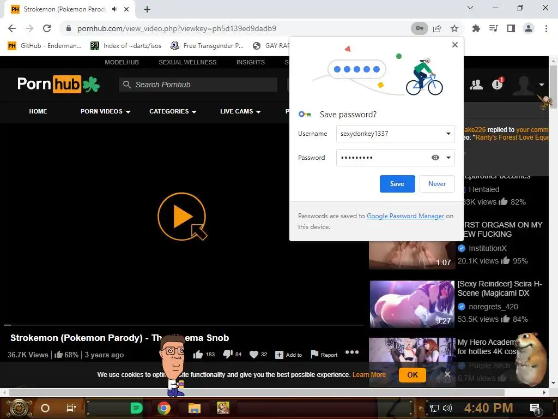This screenshot has width=558, height=419.
Task: Open Task View on the taskbar
Action: 71,408
